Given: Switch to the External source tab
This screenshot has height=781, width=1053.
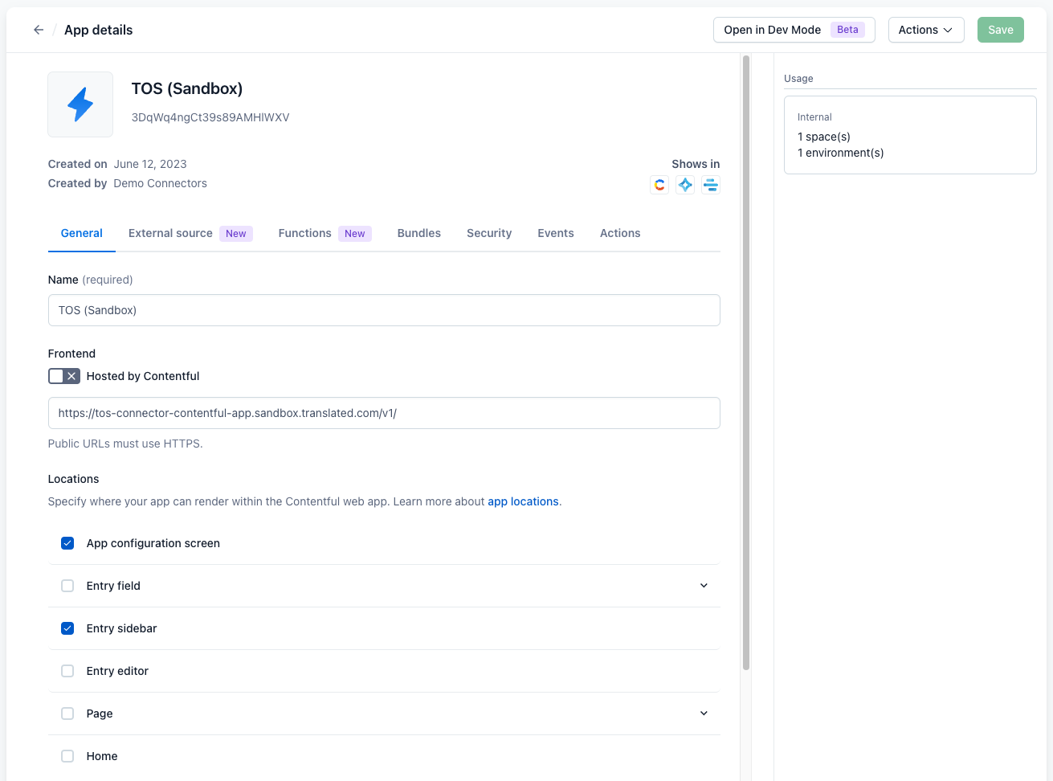Looking at the screenshot, I should [x=190, y=233].
